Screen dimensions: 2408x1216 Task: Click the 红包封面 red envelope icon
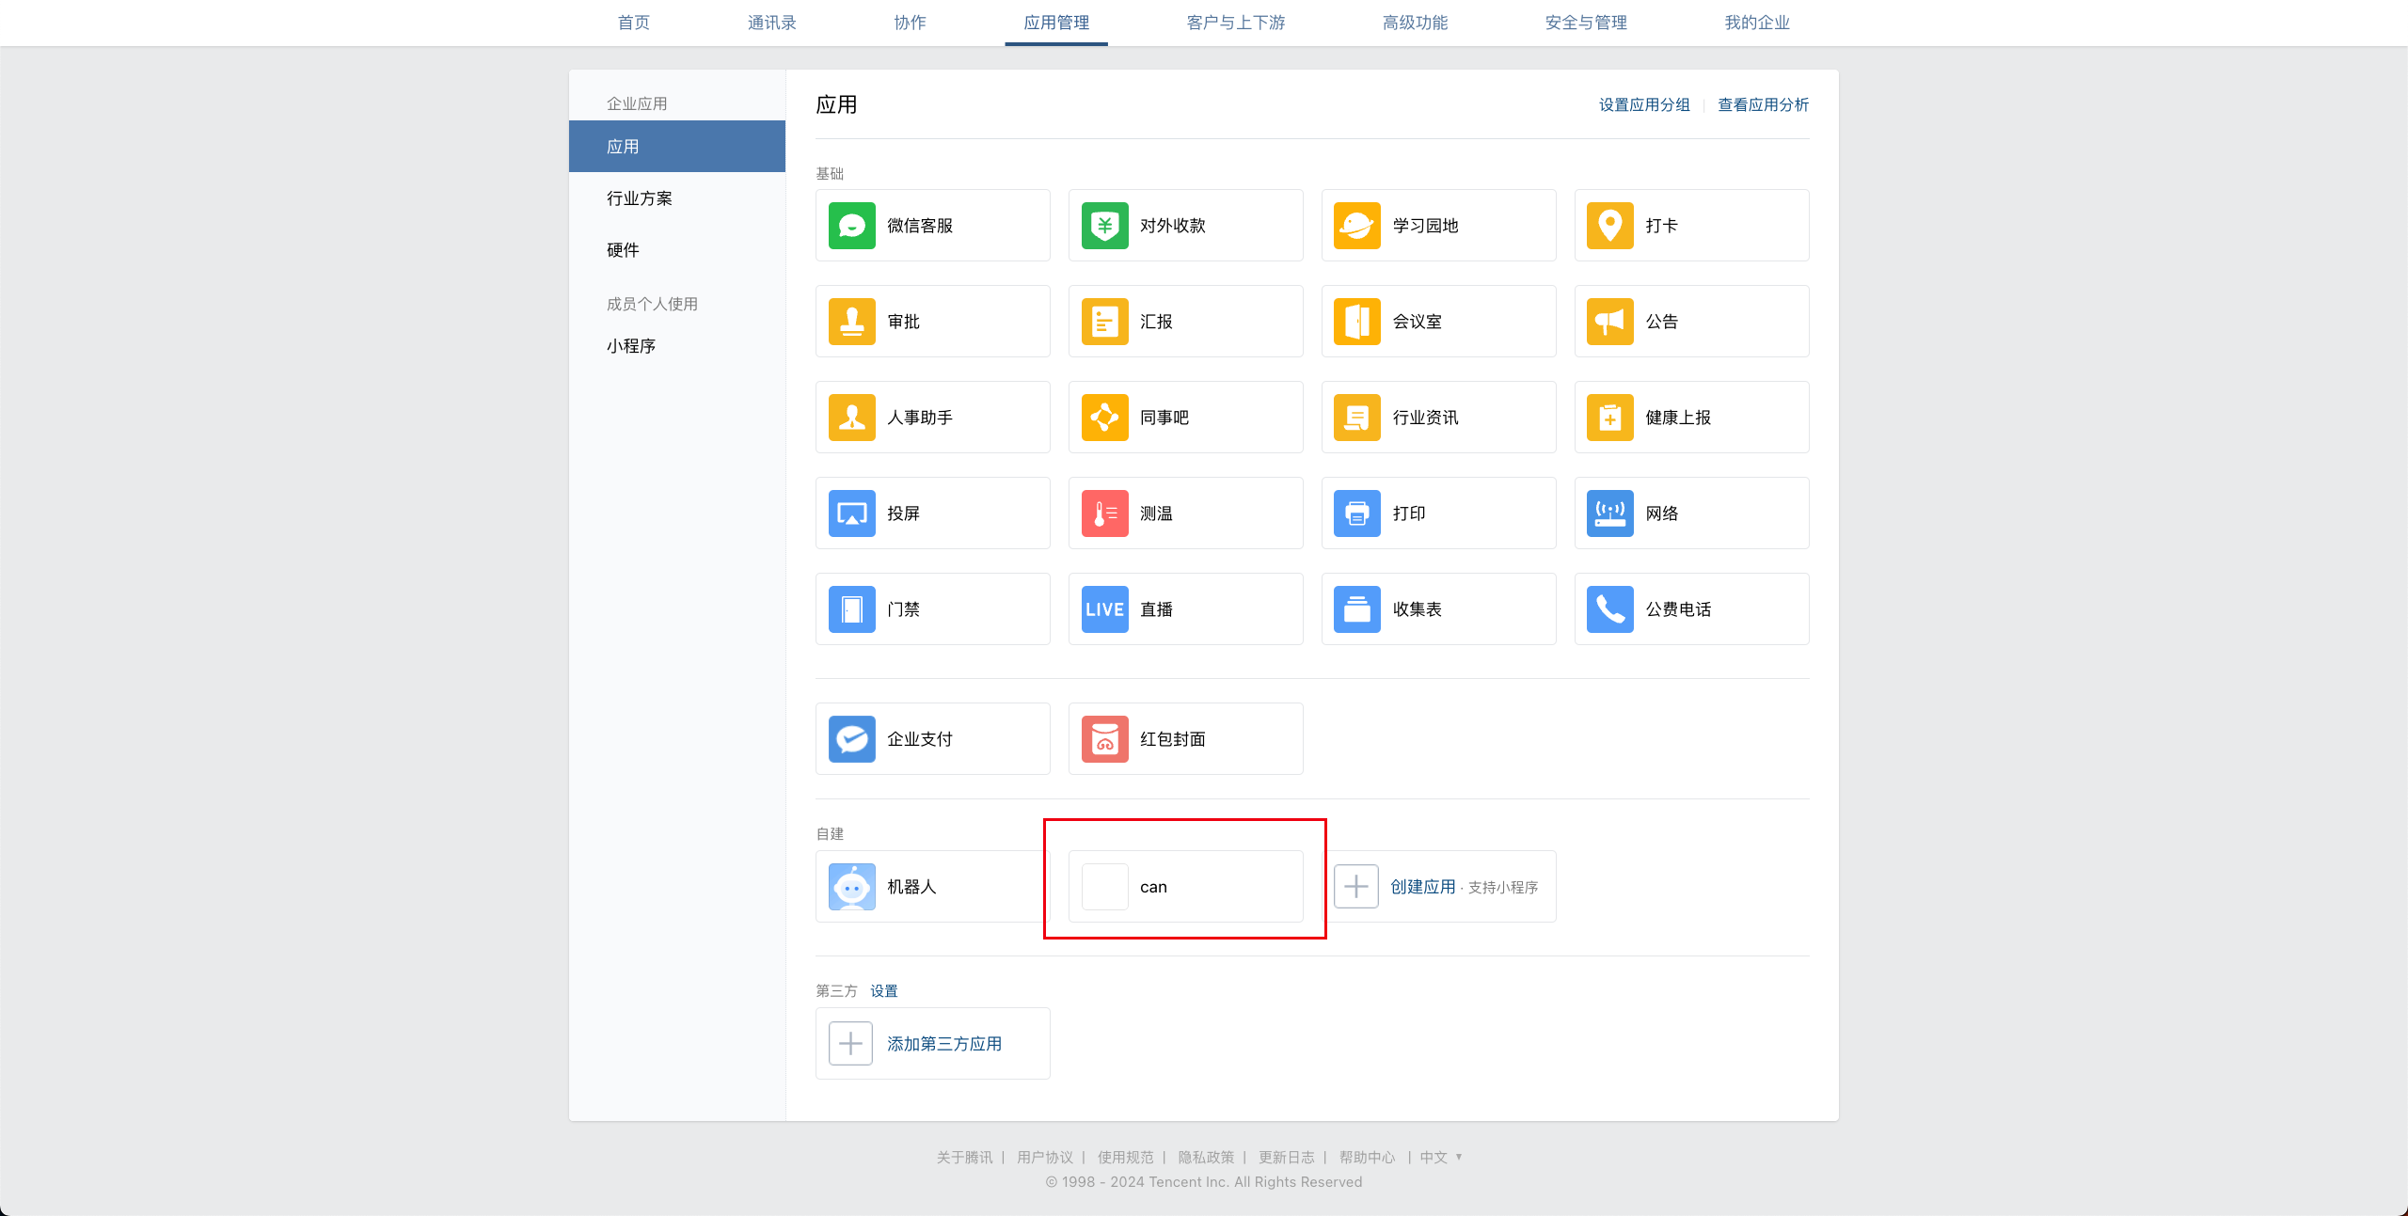[x=1104, y=739]
